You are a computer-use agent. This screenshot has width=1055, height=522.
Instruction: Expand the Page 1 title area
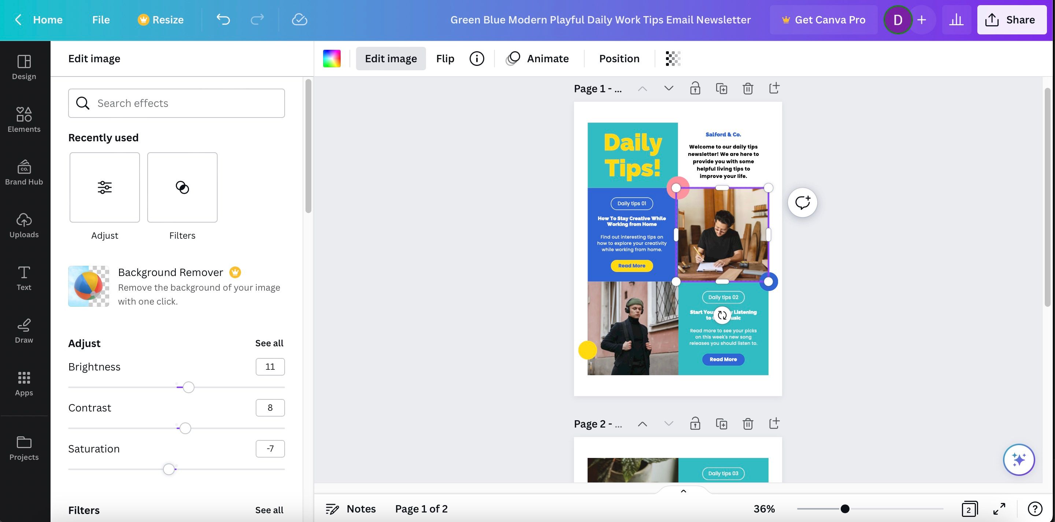pyautogui.click(x=597, y=88)
